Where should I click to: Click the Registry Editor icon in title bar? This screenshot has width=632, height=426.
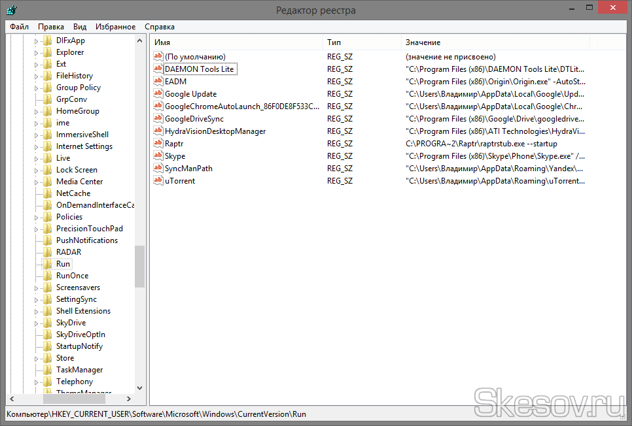coord(10,10)
